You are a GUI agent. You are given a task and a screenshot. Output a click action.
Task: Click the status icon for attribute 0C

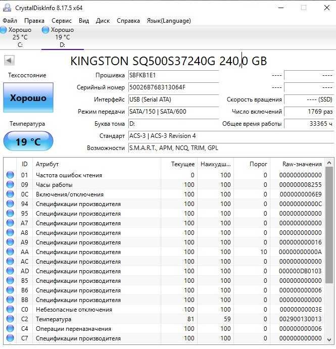(10, 194)
